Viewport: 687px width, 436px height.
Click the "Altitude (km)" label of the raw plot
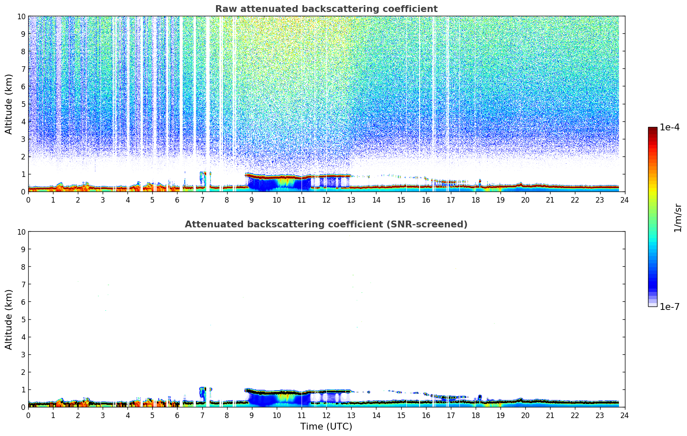coord(9,104)
